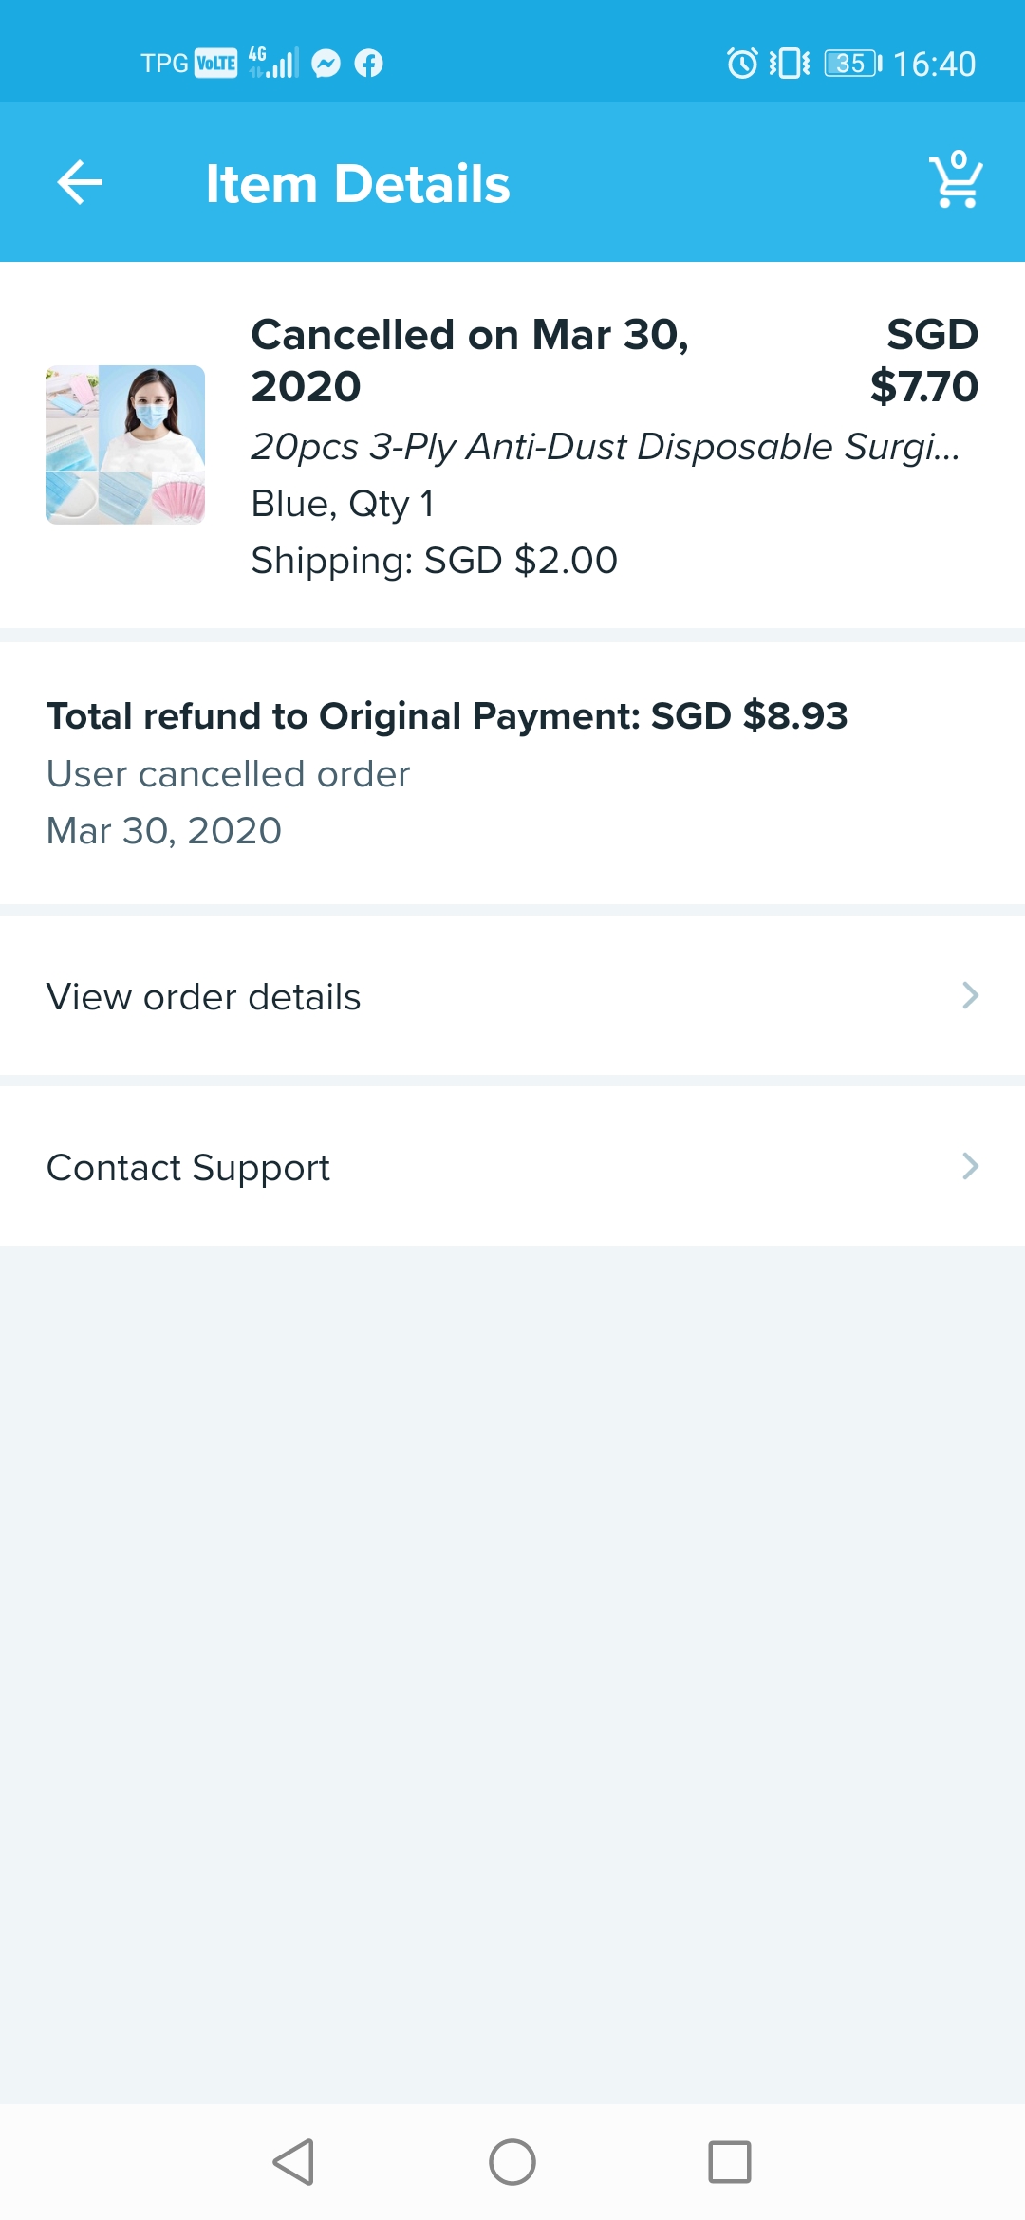Tap the back arrow to leave Item Details
Screen dimensions: 1025x2220
pos(80,182)
